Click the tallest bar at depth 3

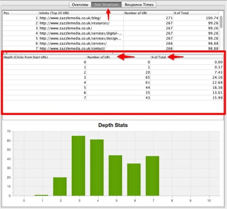[78, 166]
